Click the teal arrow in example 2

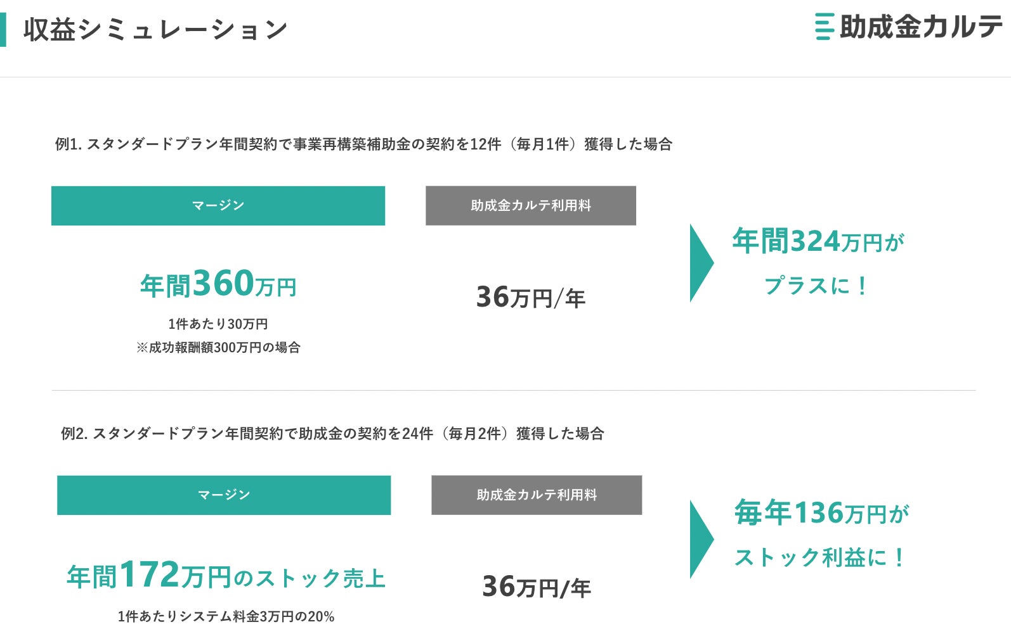[701, 539]
